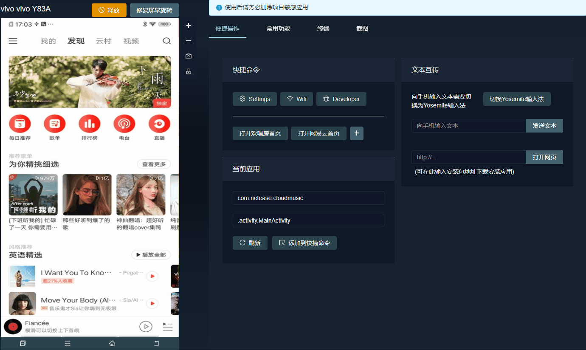This screenshot has height=350, width=586.
Task: Tap the search magnifier icon in music app
Action: point(167,41)
